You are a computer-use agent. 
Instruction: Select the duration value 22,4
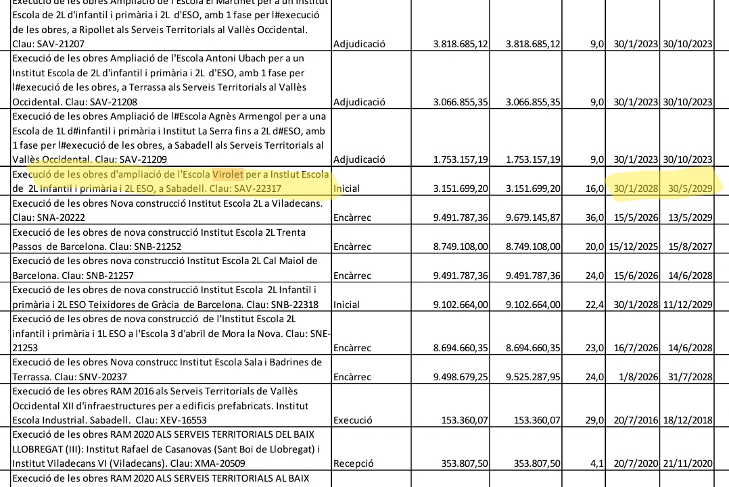tap(594, 305)
